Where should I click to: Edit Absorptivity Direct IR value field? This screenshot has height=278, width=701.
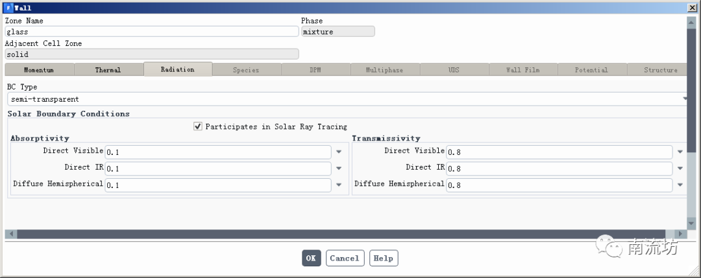click(218, 168)
